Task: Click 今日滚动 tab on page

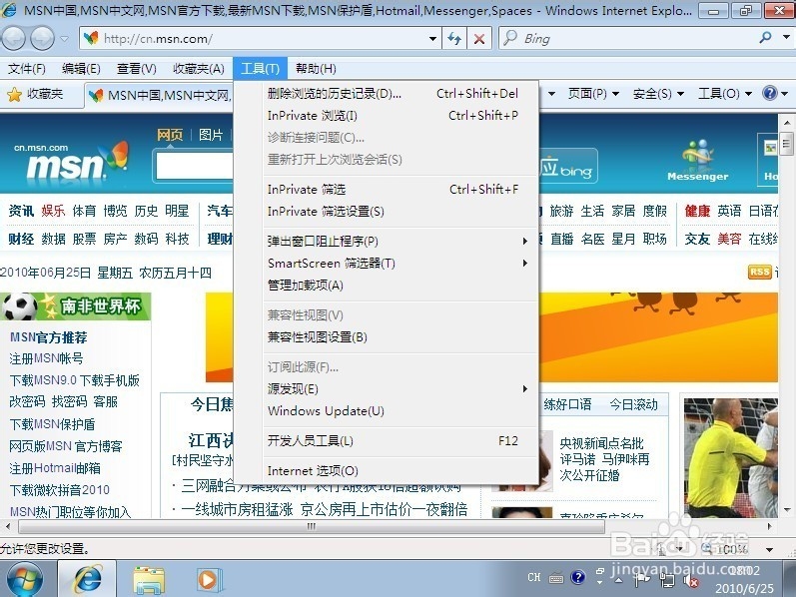Action: coord(633,404)
